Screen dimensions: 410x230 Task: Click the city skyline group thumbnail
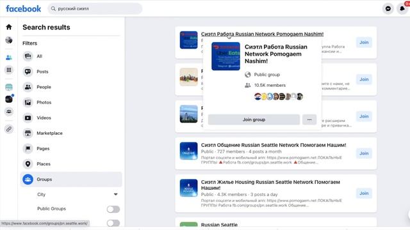[x=188, y=77]
